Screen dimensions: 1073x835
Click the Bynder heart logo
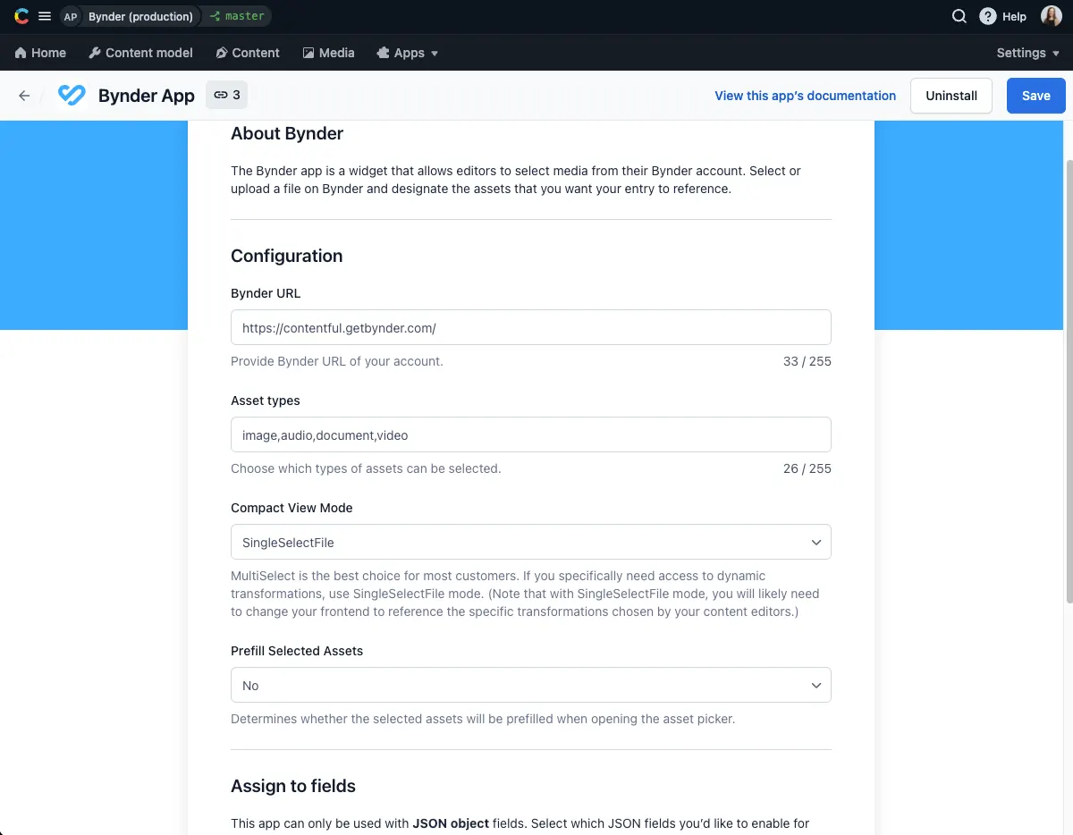[72, 96]
